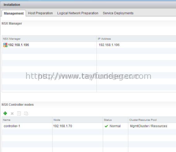
Task: Click the NSX Manager icon beside 192.168.1.196
Action: point(5,45)
